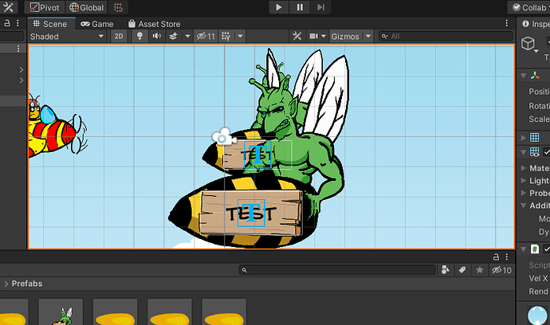This screenshot has height=325, width=550.
Task: Open Search by Type filter icon
Action: tap(446, 270)
